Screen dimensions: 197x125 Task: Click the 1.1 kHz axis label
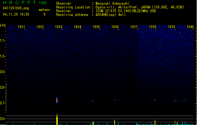point(3,41)
